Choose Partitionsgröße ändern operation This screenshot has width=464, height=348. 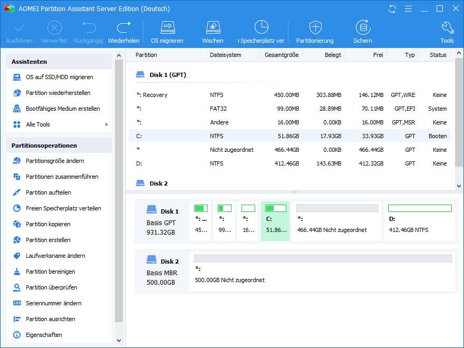point(55,161)
